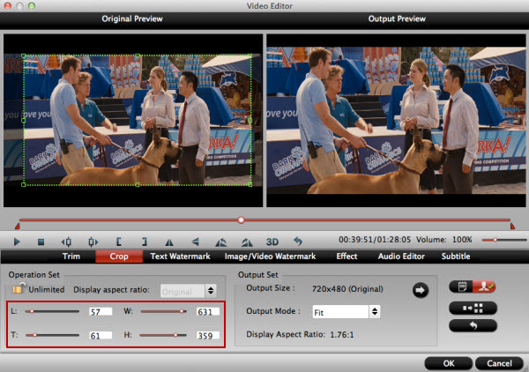Switch to the Subtitle tab
Screen dimensions: 529x372
(456, 257)
